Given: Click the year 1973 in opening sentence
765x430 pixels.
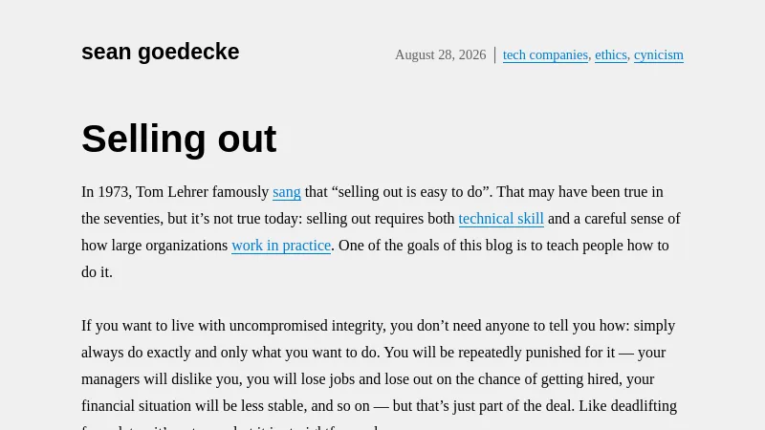Looking at the screenshot, I should [114, 192].
